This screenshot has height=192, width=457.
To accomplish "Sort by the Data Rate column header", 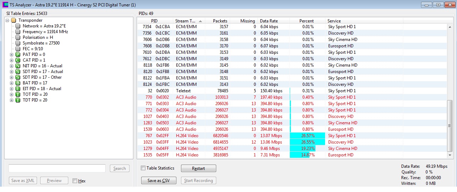I will pos(273,21).
